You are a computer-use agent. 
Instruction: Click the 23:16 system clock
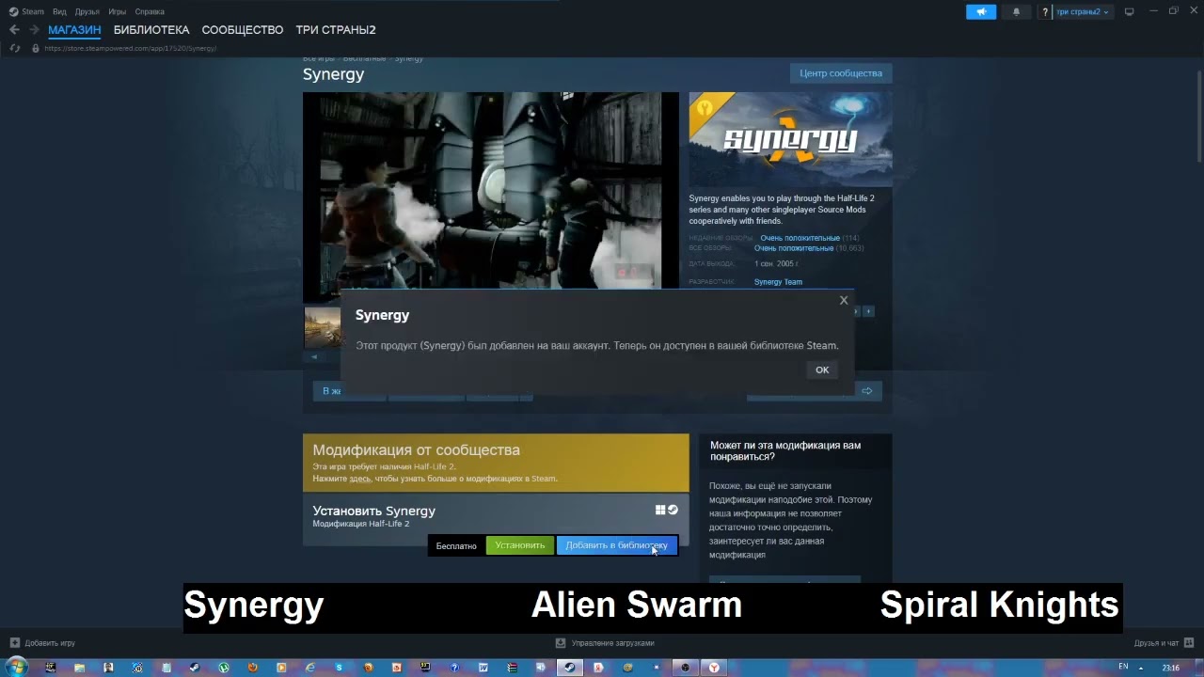1170,668
